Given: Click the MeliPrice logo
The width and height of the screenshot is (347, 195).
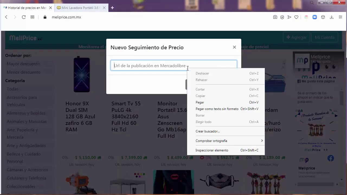Looking at the screenshot, I should click(x=25, y=38).
